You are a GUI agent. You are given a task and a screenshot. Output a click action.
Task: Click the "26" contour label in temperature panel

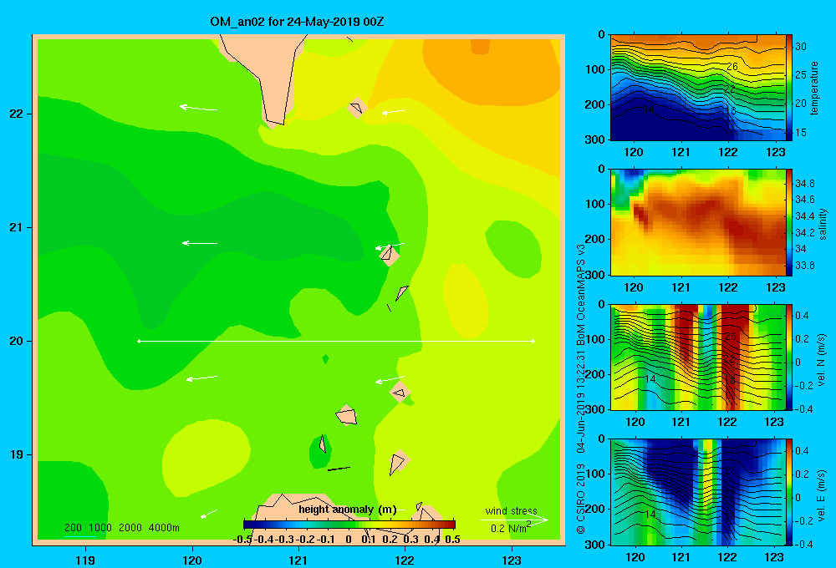tap(732, 67)
